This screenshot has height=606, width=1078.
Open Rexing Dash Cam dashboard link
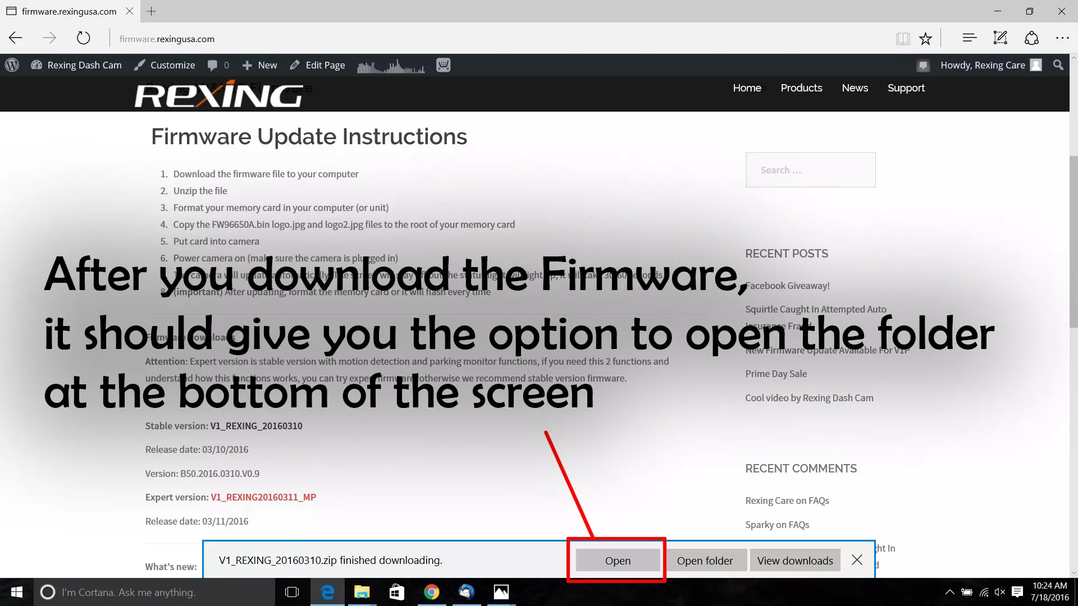[x=76, y=65]
